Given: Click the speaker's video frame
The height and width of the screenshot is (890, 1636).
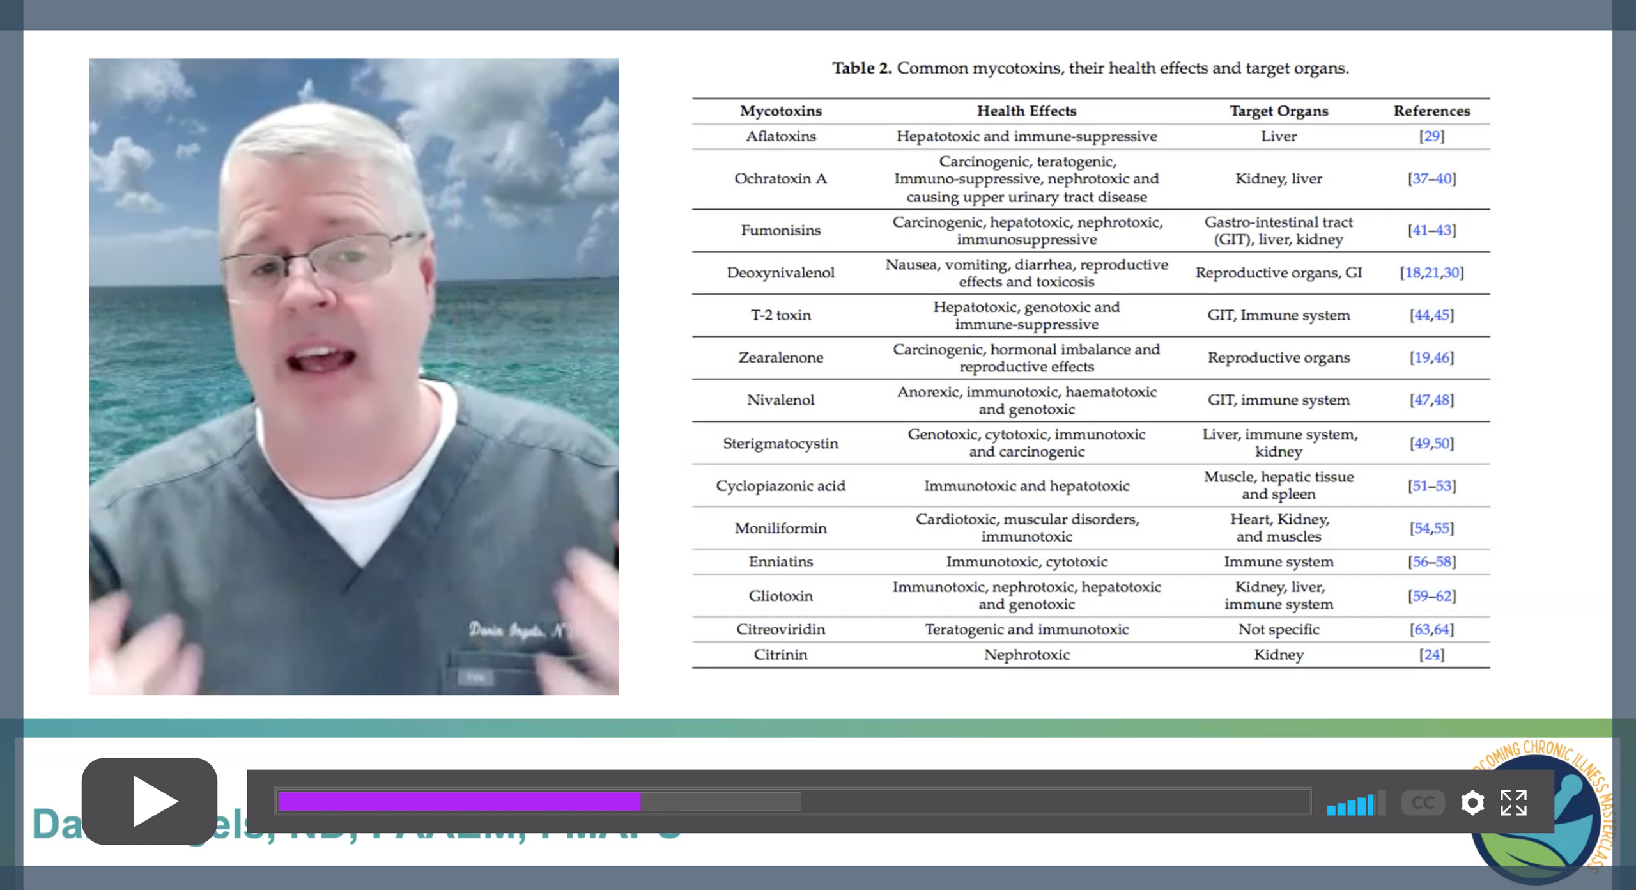Looking at the screenshot, I should pos(353,376).
